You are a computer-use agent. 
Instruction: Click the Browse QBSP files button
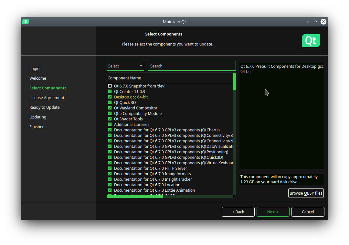coord(306,193)
